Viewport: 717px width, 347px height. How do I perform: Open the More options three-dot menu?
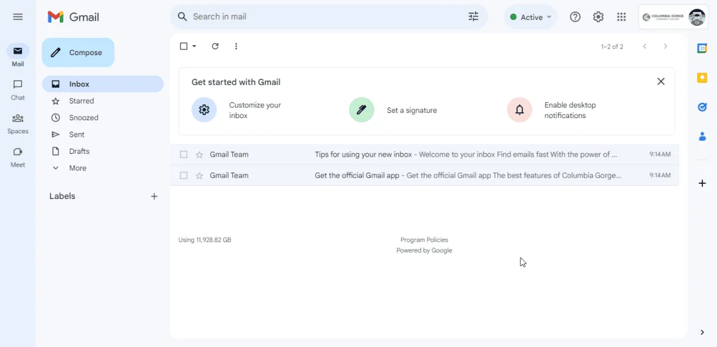coord(236,46)
